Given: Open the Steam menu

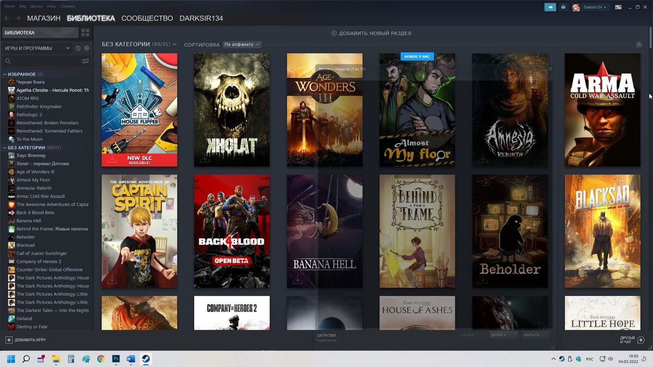Looking at the screenshot, I should tap(8, 7).
